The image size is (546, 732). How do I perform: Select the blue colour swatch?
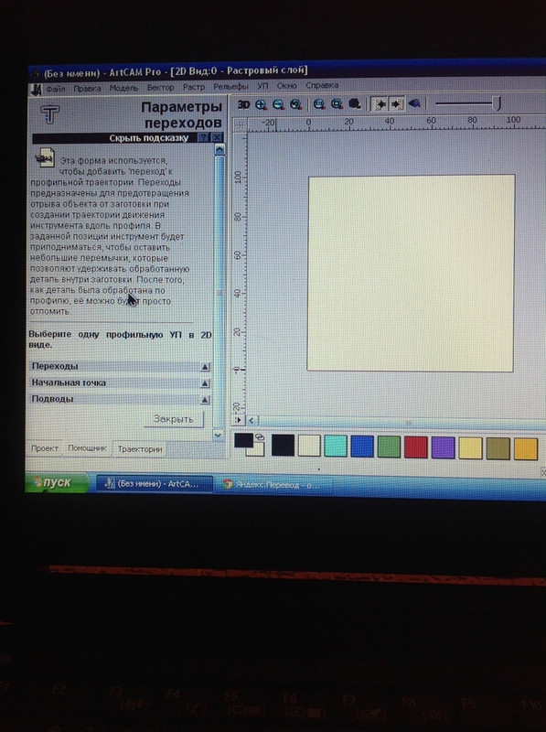point(362,447)
